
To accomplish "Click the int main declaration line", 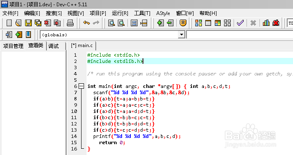I will (x=159, y=86).
